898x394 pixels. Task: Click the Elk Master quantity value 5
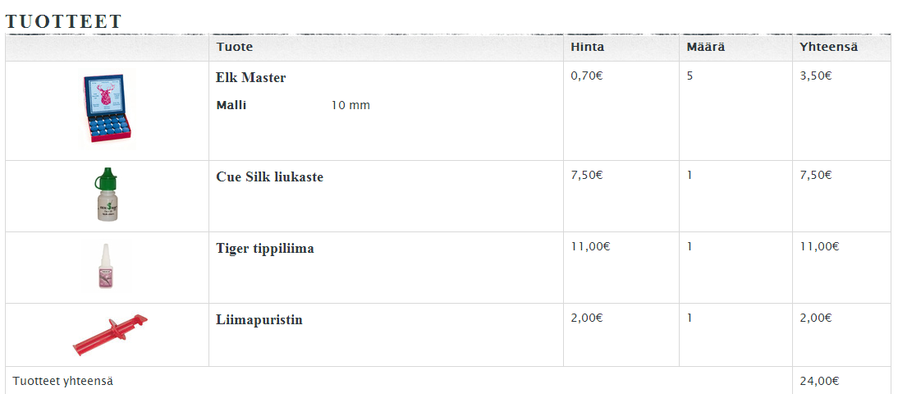click(x=690, y=76)
